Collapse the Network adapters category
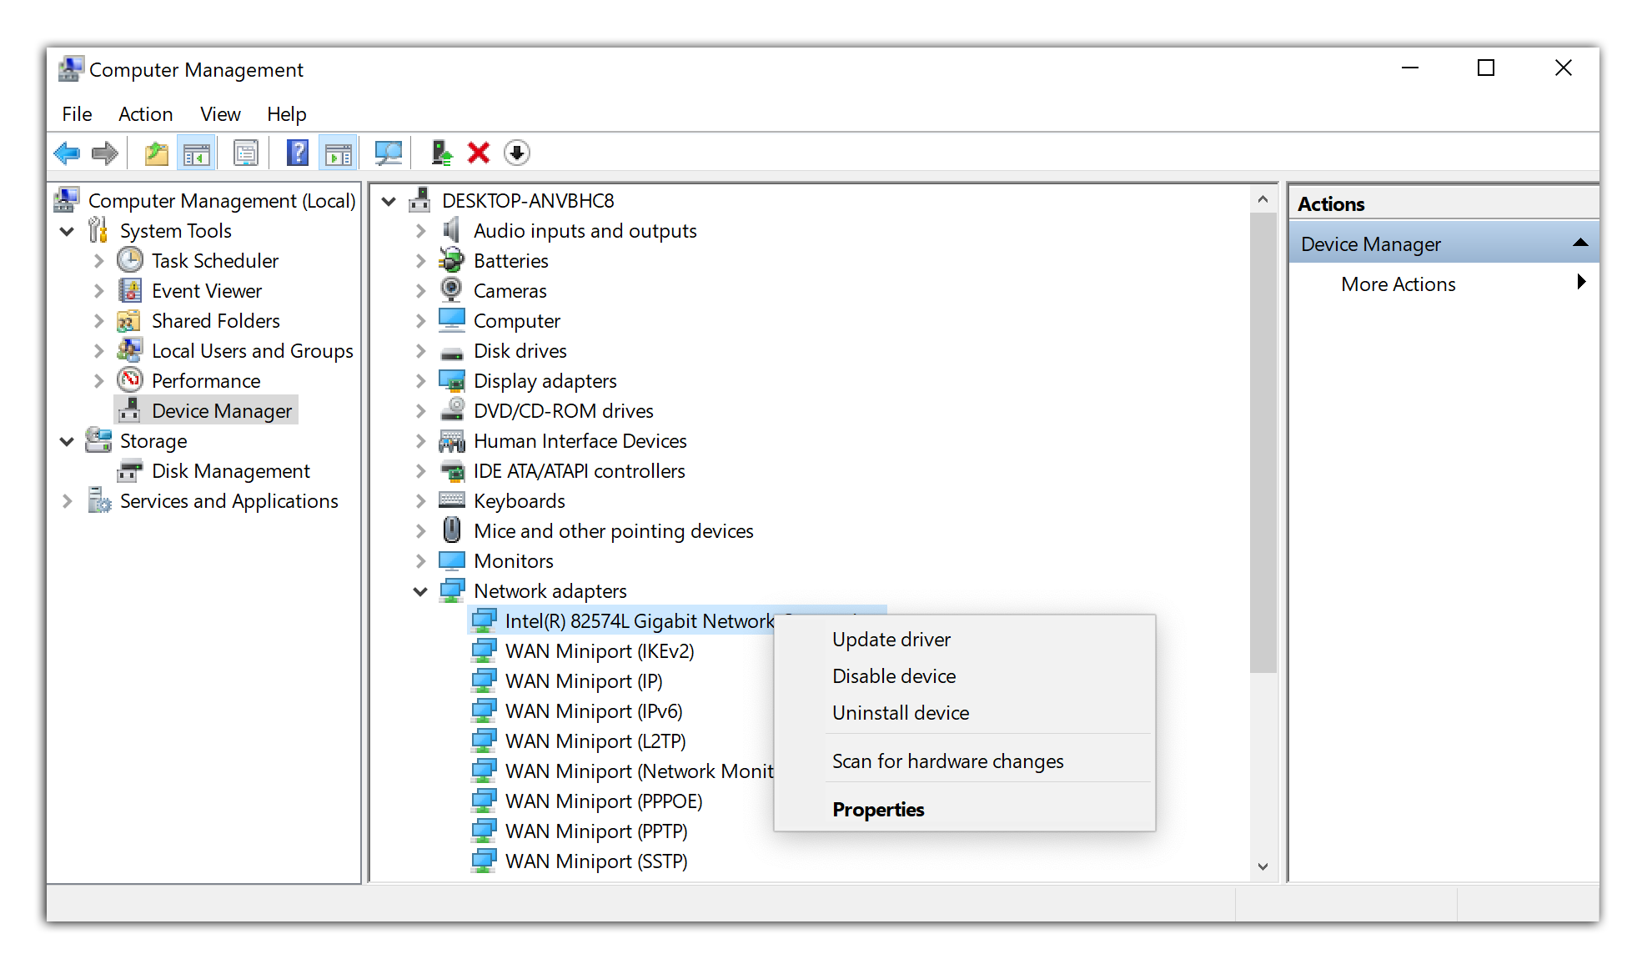The width and height of the screenshot is (1647, 969). pyautogui.click(x=420, y=591)
